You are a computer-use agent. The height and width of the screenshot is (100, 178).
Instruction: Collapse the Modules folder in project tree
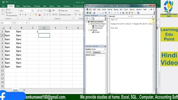click(89, 30)
